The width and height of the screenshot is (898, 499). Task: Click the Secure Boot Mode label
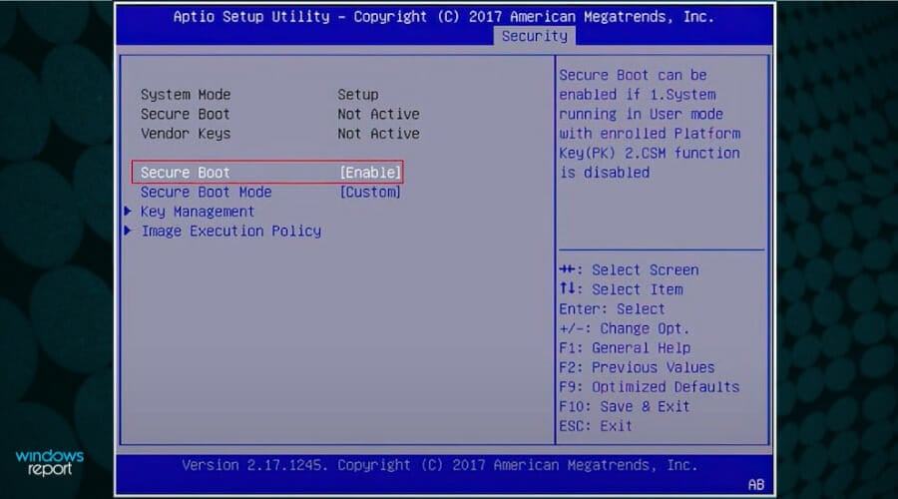(x=207, y=192)
